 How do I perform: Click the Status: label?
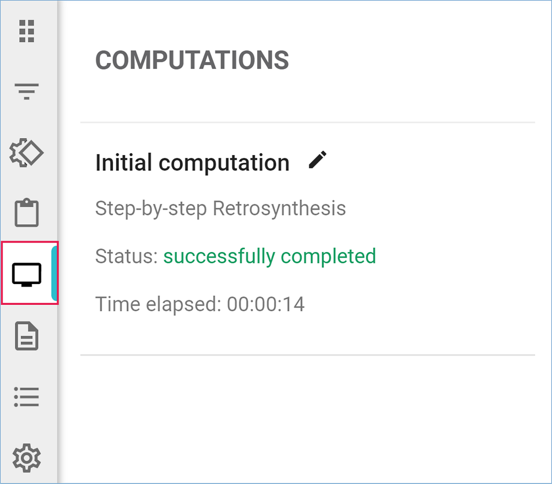pyautogui.click(x=127, y=256)
